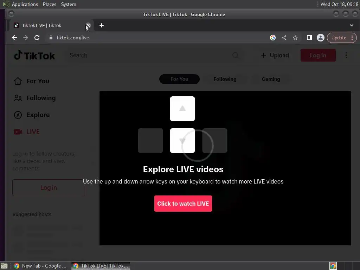Open Following in the sidebar
The image size is (360, 270).
35,98
